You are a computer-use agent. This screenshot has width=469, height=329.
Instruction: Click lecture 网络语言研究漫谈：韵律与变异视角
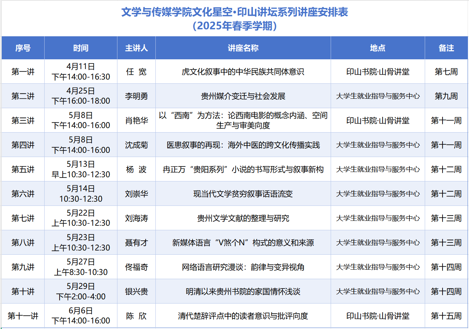click(x=243, y=267)
